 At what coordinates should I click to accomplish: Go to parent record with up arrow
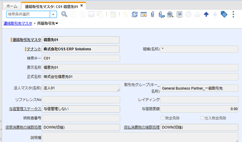[x=206, y=14]
